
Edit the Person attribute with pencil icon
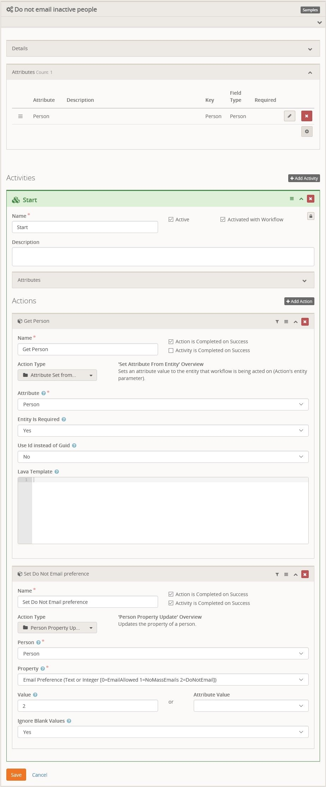click(x=289, y=116)
